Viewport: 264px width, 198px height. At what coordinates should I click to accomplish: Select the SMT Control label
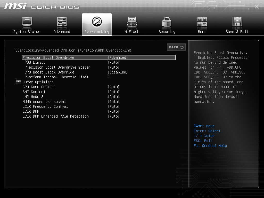click(x=34, y=92)
